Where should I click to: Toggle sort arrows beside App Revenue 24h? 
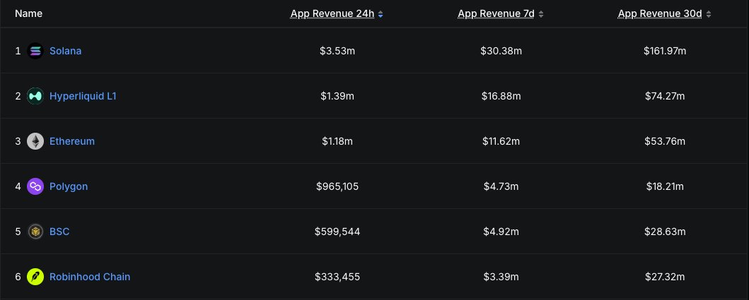click(x=381, y=14)
